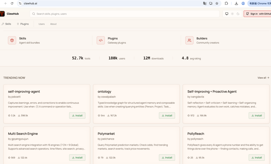The height and width of the screenshot is (164, 271).
Task: Click star count 3.2k on self-improving-agent
Action: (12, 115)
